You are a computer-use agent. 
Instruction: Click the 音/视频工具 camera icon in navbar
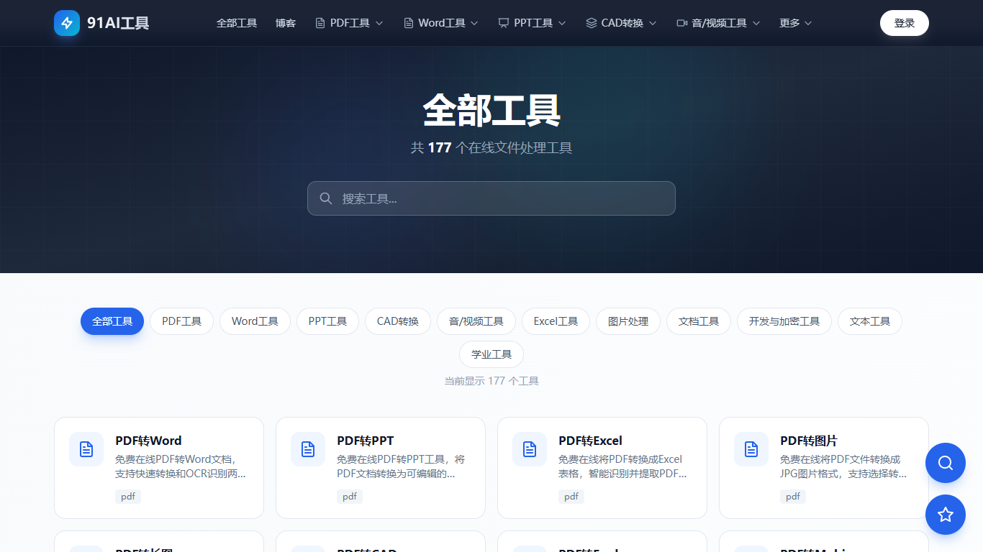click(682, 23)
